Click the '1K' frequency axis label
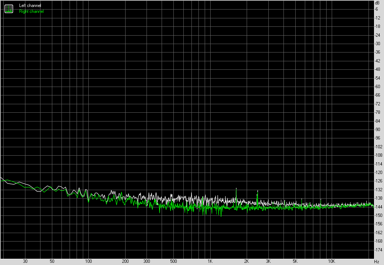 (210, 261)
